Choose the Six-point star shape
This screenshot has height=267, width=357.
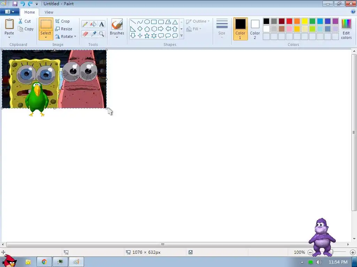pos(154,36)
